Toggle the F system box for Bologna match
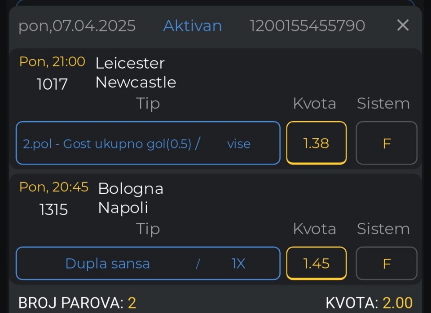This screenshot has width=431, height=313. 386,263
